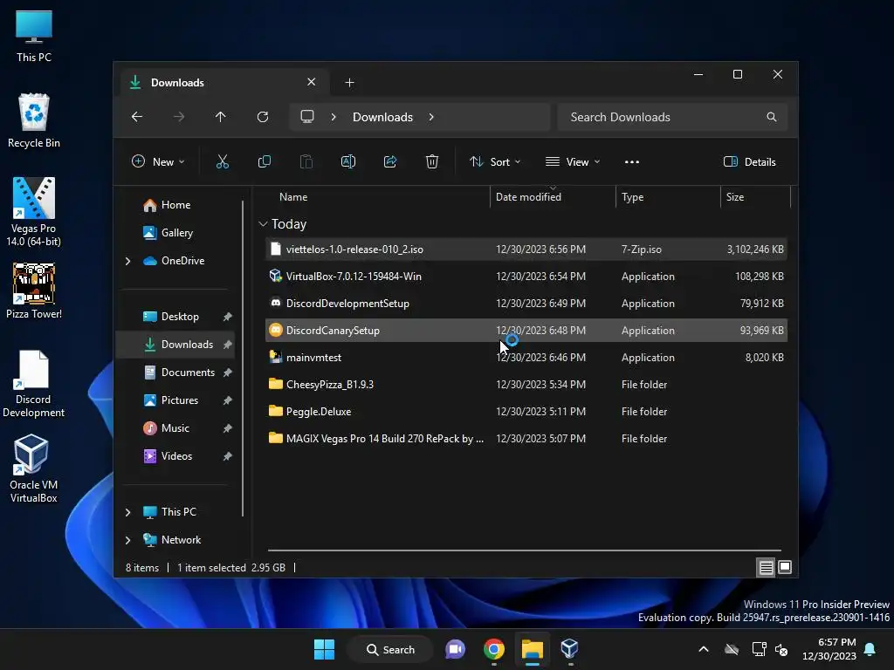Expand This PC in navigation pane
The image size is (894, 670).
tap(127, 512)
